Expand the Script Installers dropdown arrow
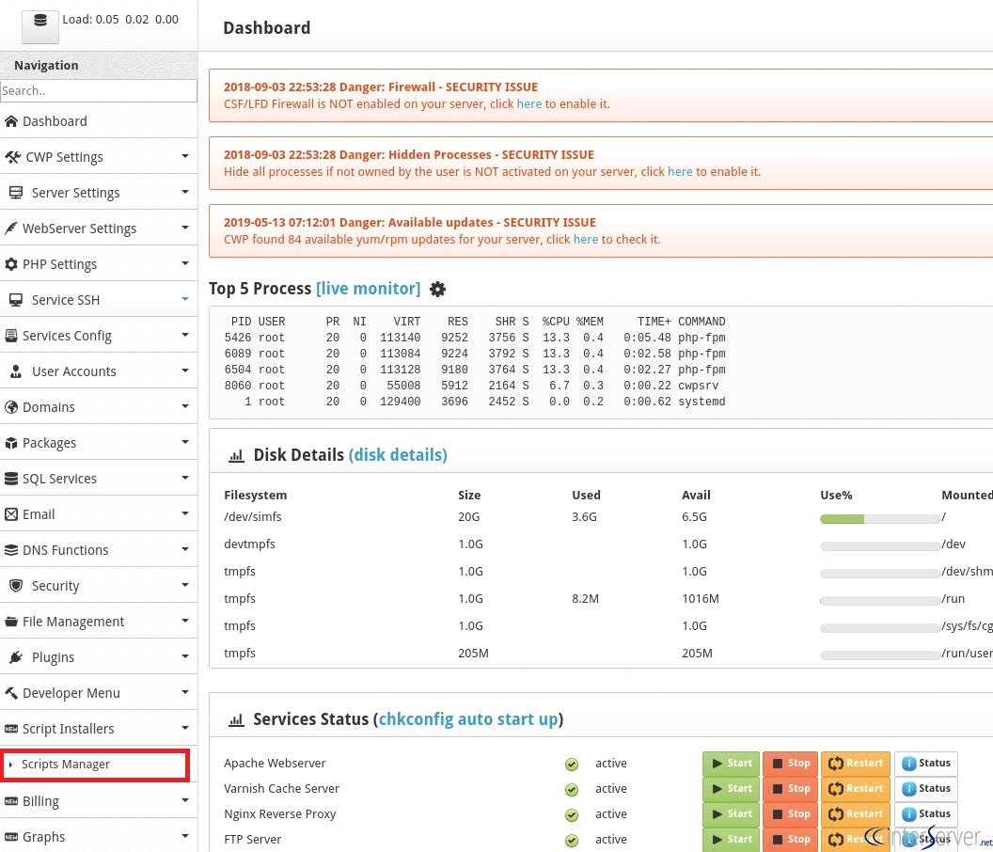This screenshot has height=852, width=993. [185, 729]
